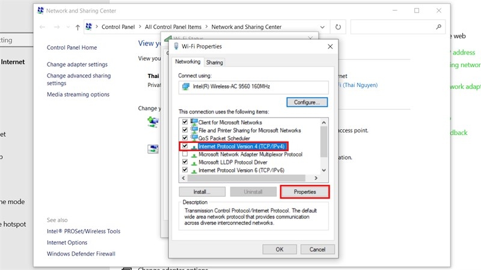Click the QoS Packet Scheduler icon
Viewport: 481px width, 270px height.
click(x=194, y=138)
